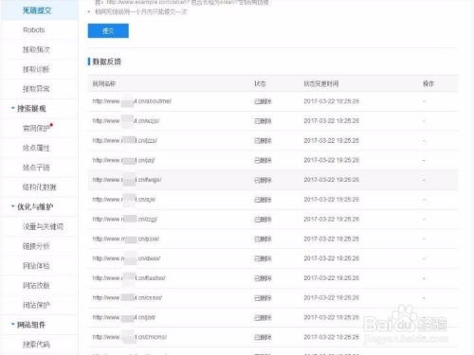Select the URL ending in cn/dwxx/

tap(126, 258)
